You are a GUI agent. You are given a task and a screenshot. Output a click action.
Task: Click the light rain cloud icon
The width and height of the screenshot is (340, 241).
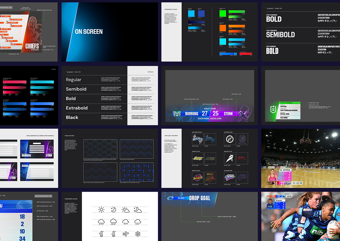pos(101,222)
